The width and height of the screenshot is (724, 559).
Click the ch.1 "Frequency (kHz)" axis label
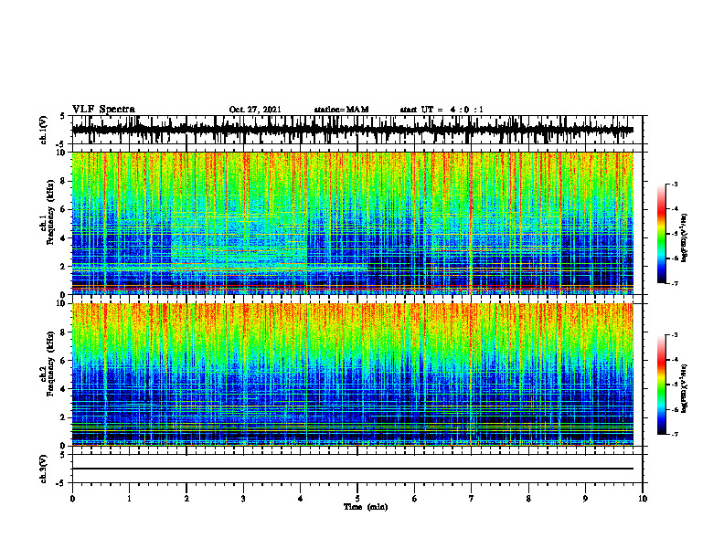50,212
